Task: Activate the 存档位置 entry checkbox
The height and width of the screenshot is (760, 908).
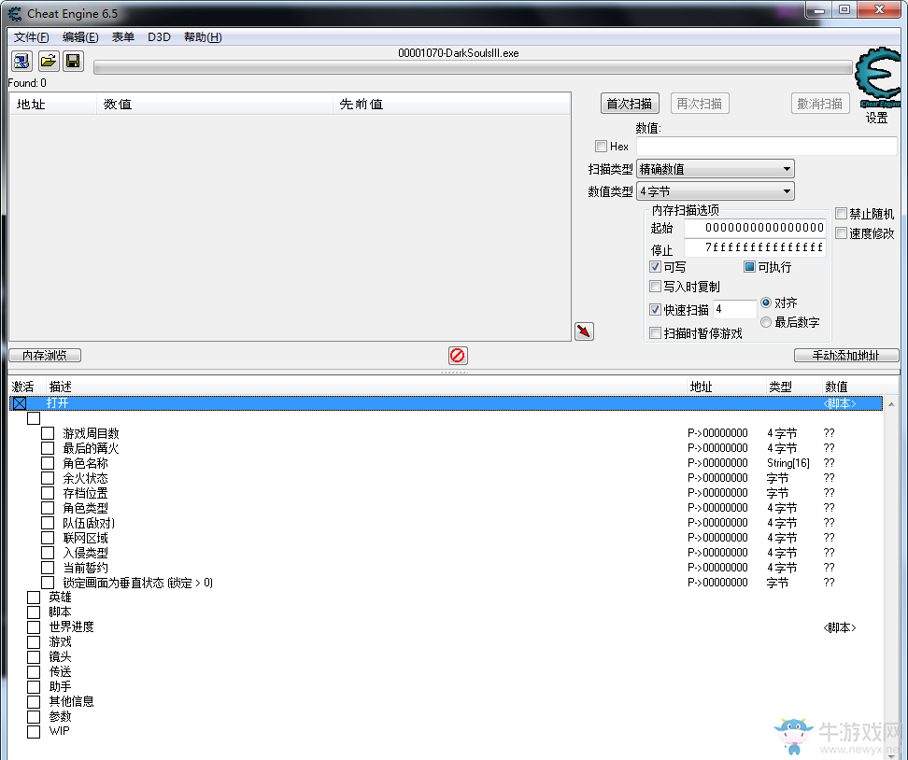Action: coord(48,493)
